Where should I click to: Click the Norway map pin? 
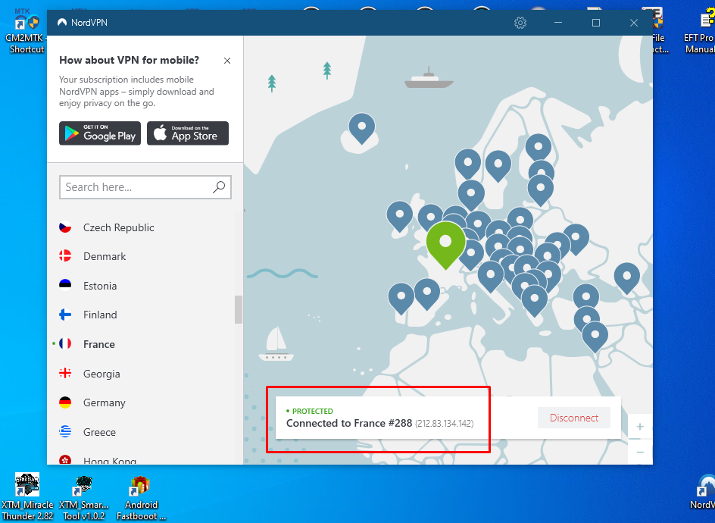[x=467, y=162]
